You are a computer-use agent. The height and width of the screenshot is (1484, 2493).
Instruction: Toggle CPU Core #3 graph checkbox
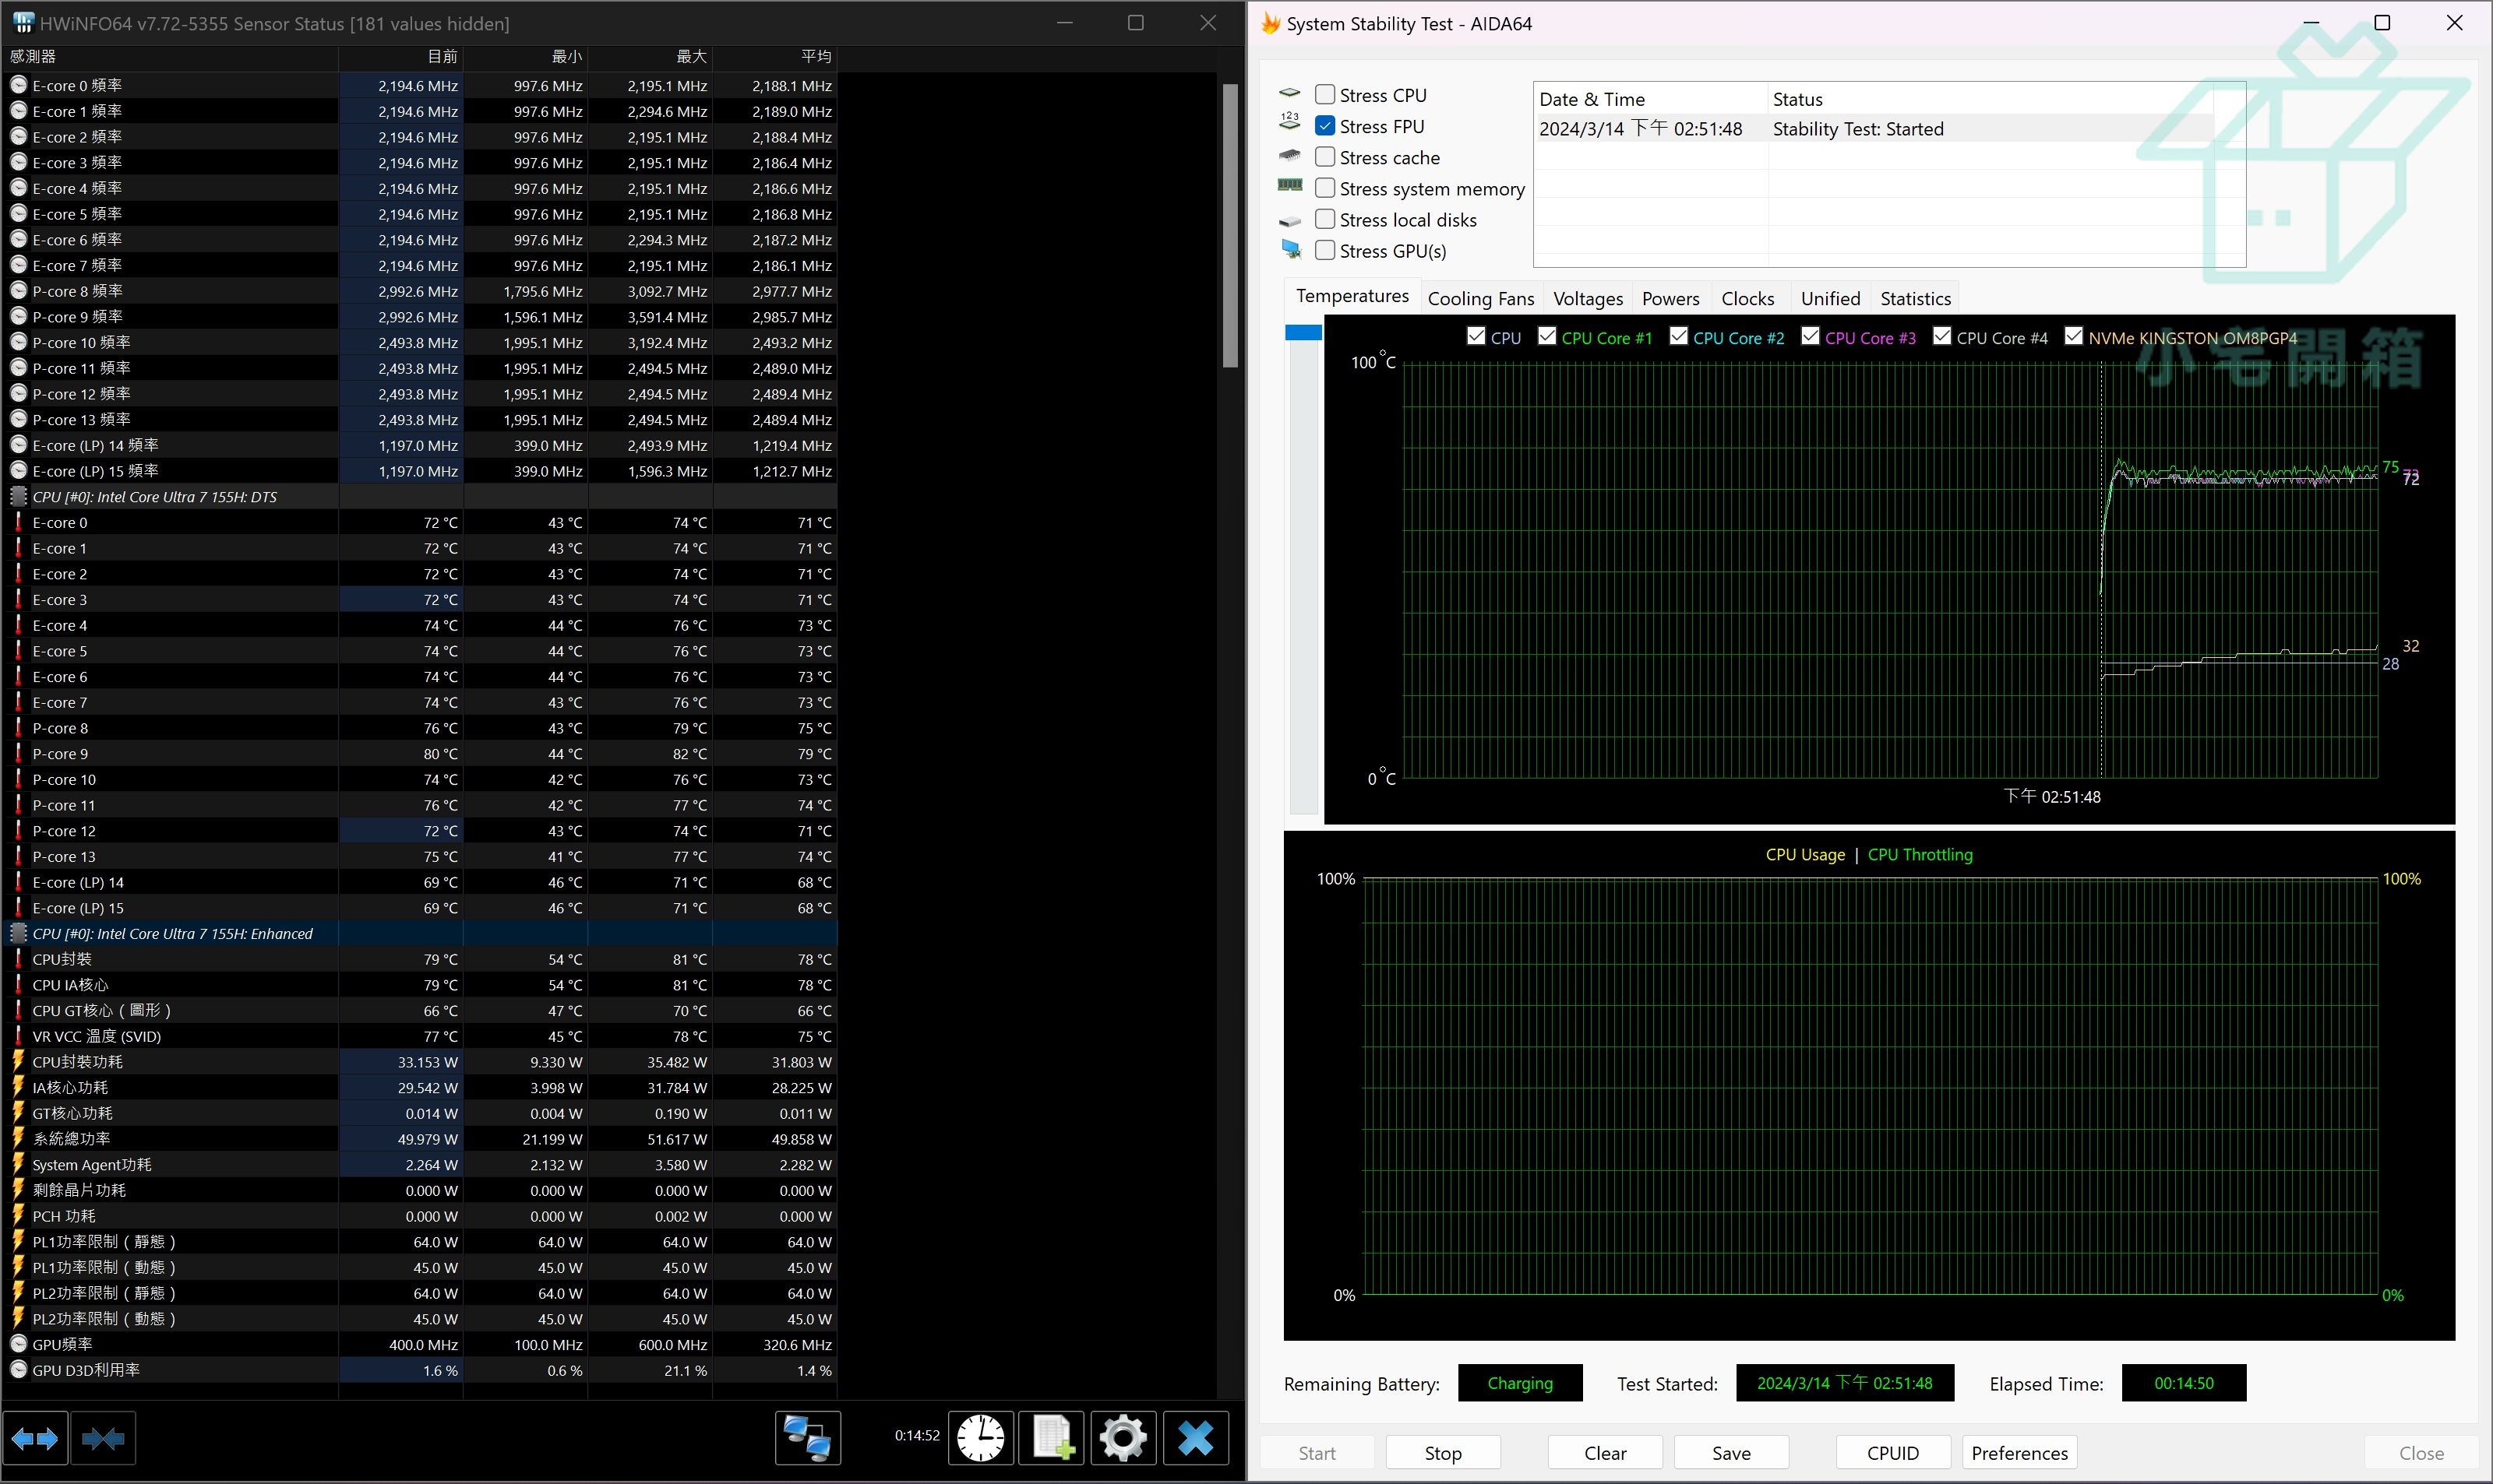pos(1810,336)
